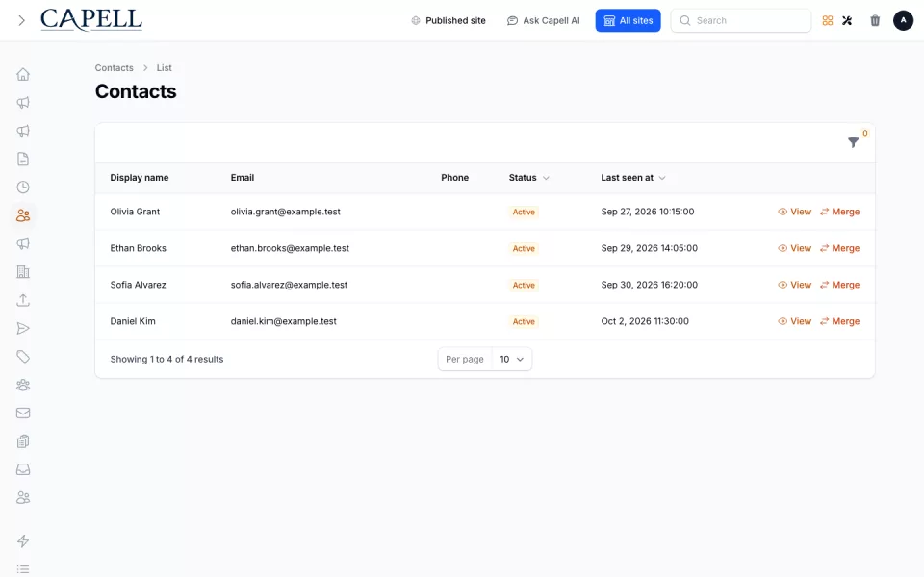Click the Display name column header
Screen dimensions: 924x577
(x=139, y=178)
